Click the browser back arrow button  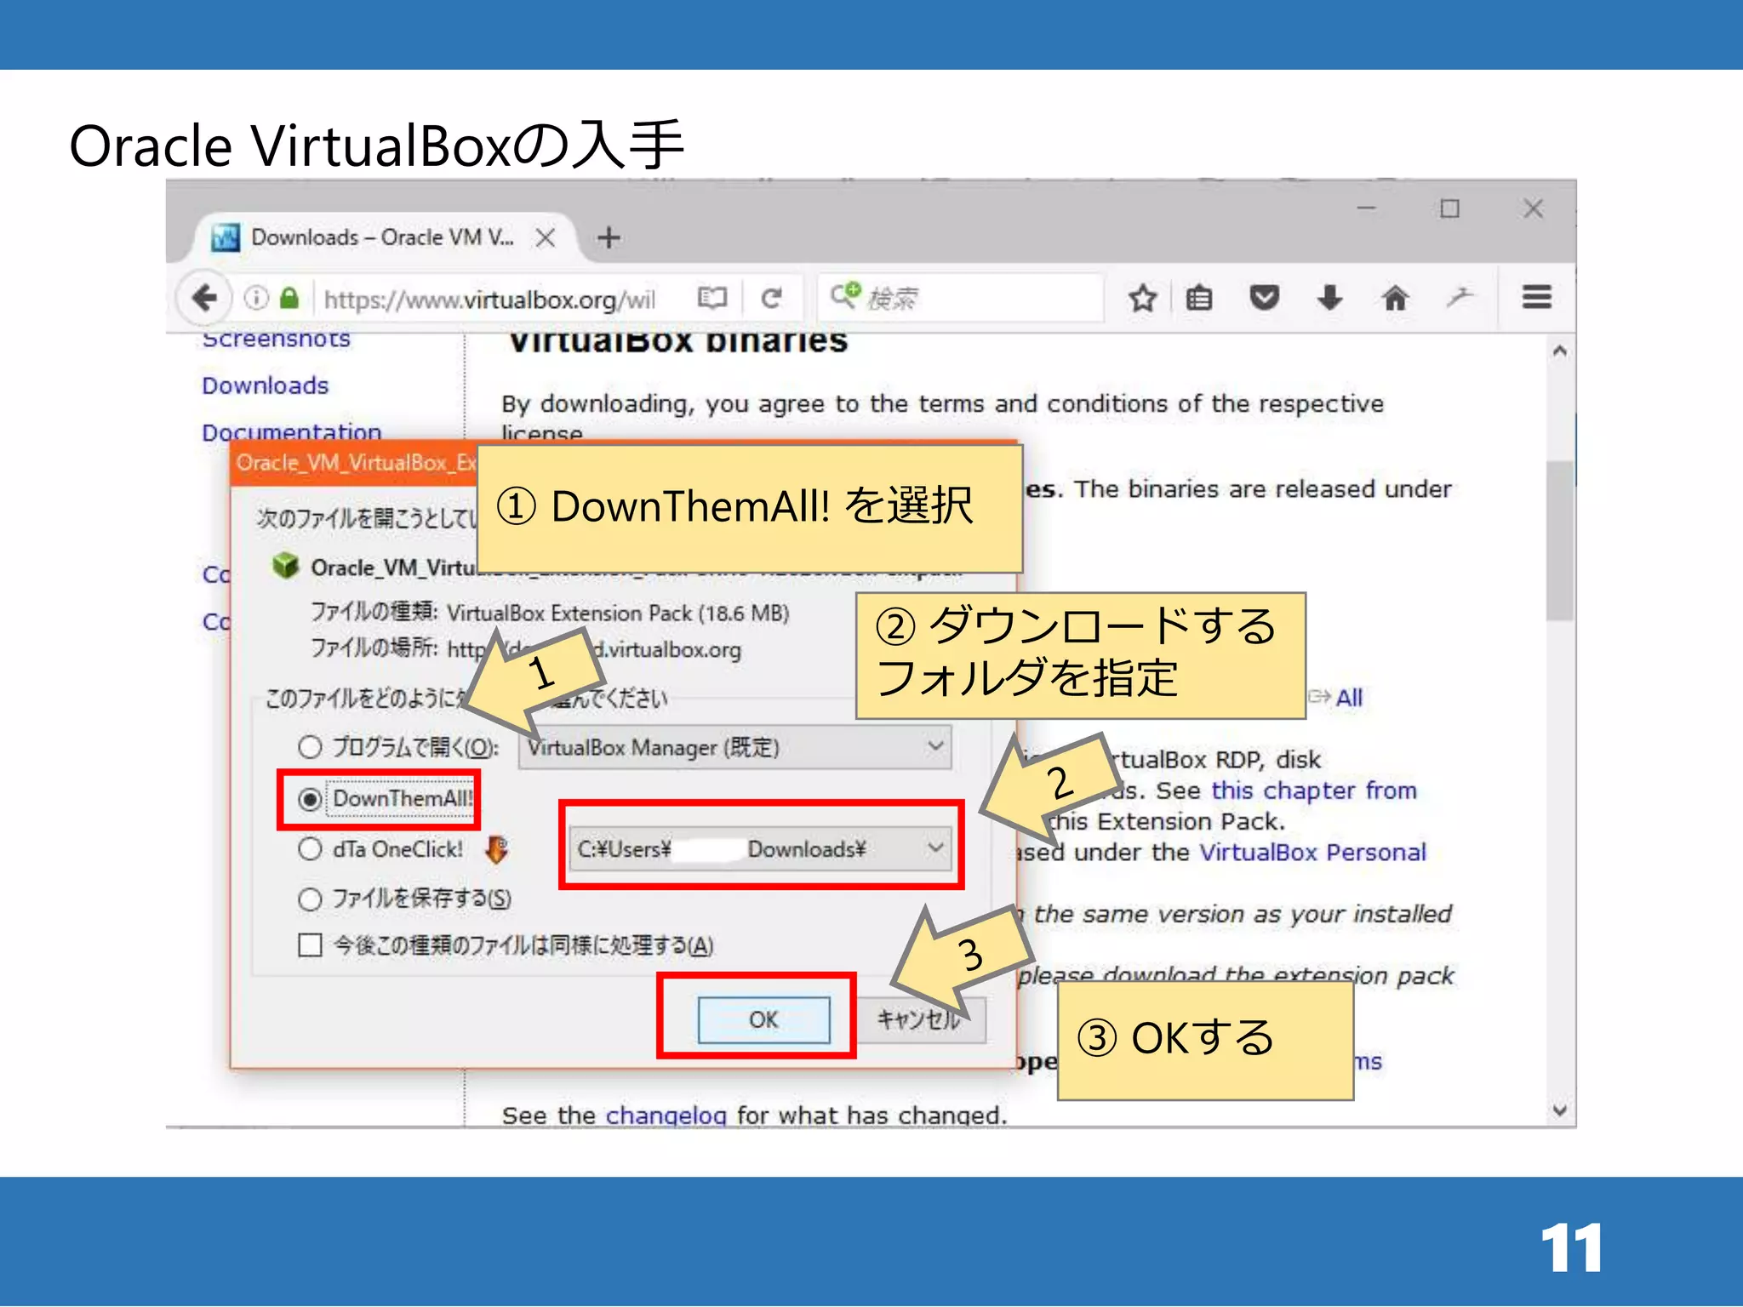coord(204,298)
